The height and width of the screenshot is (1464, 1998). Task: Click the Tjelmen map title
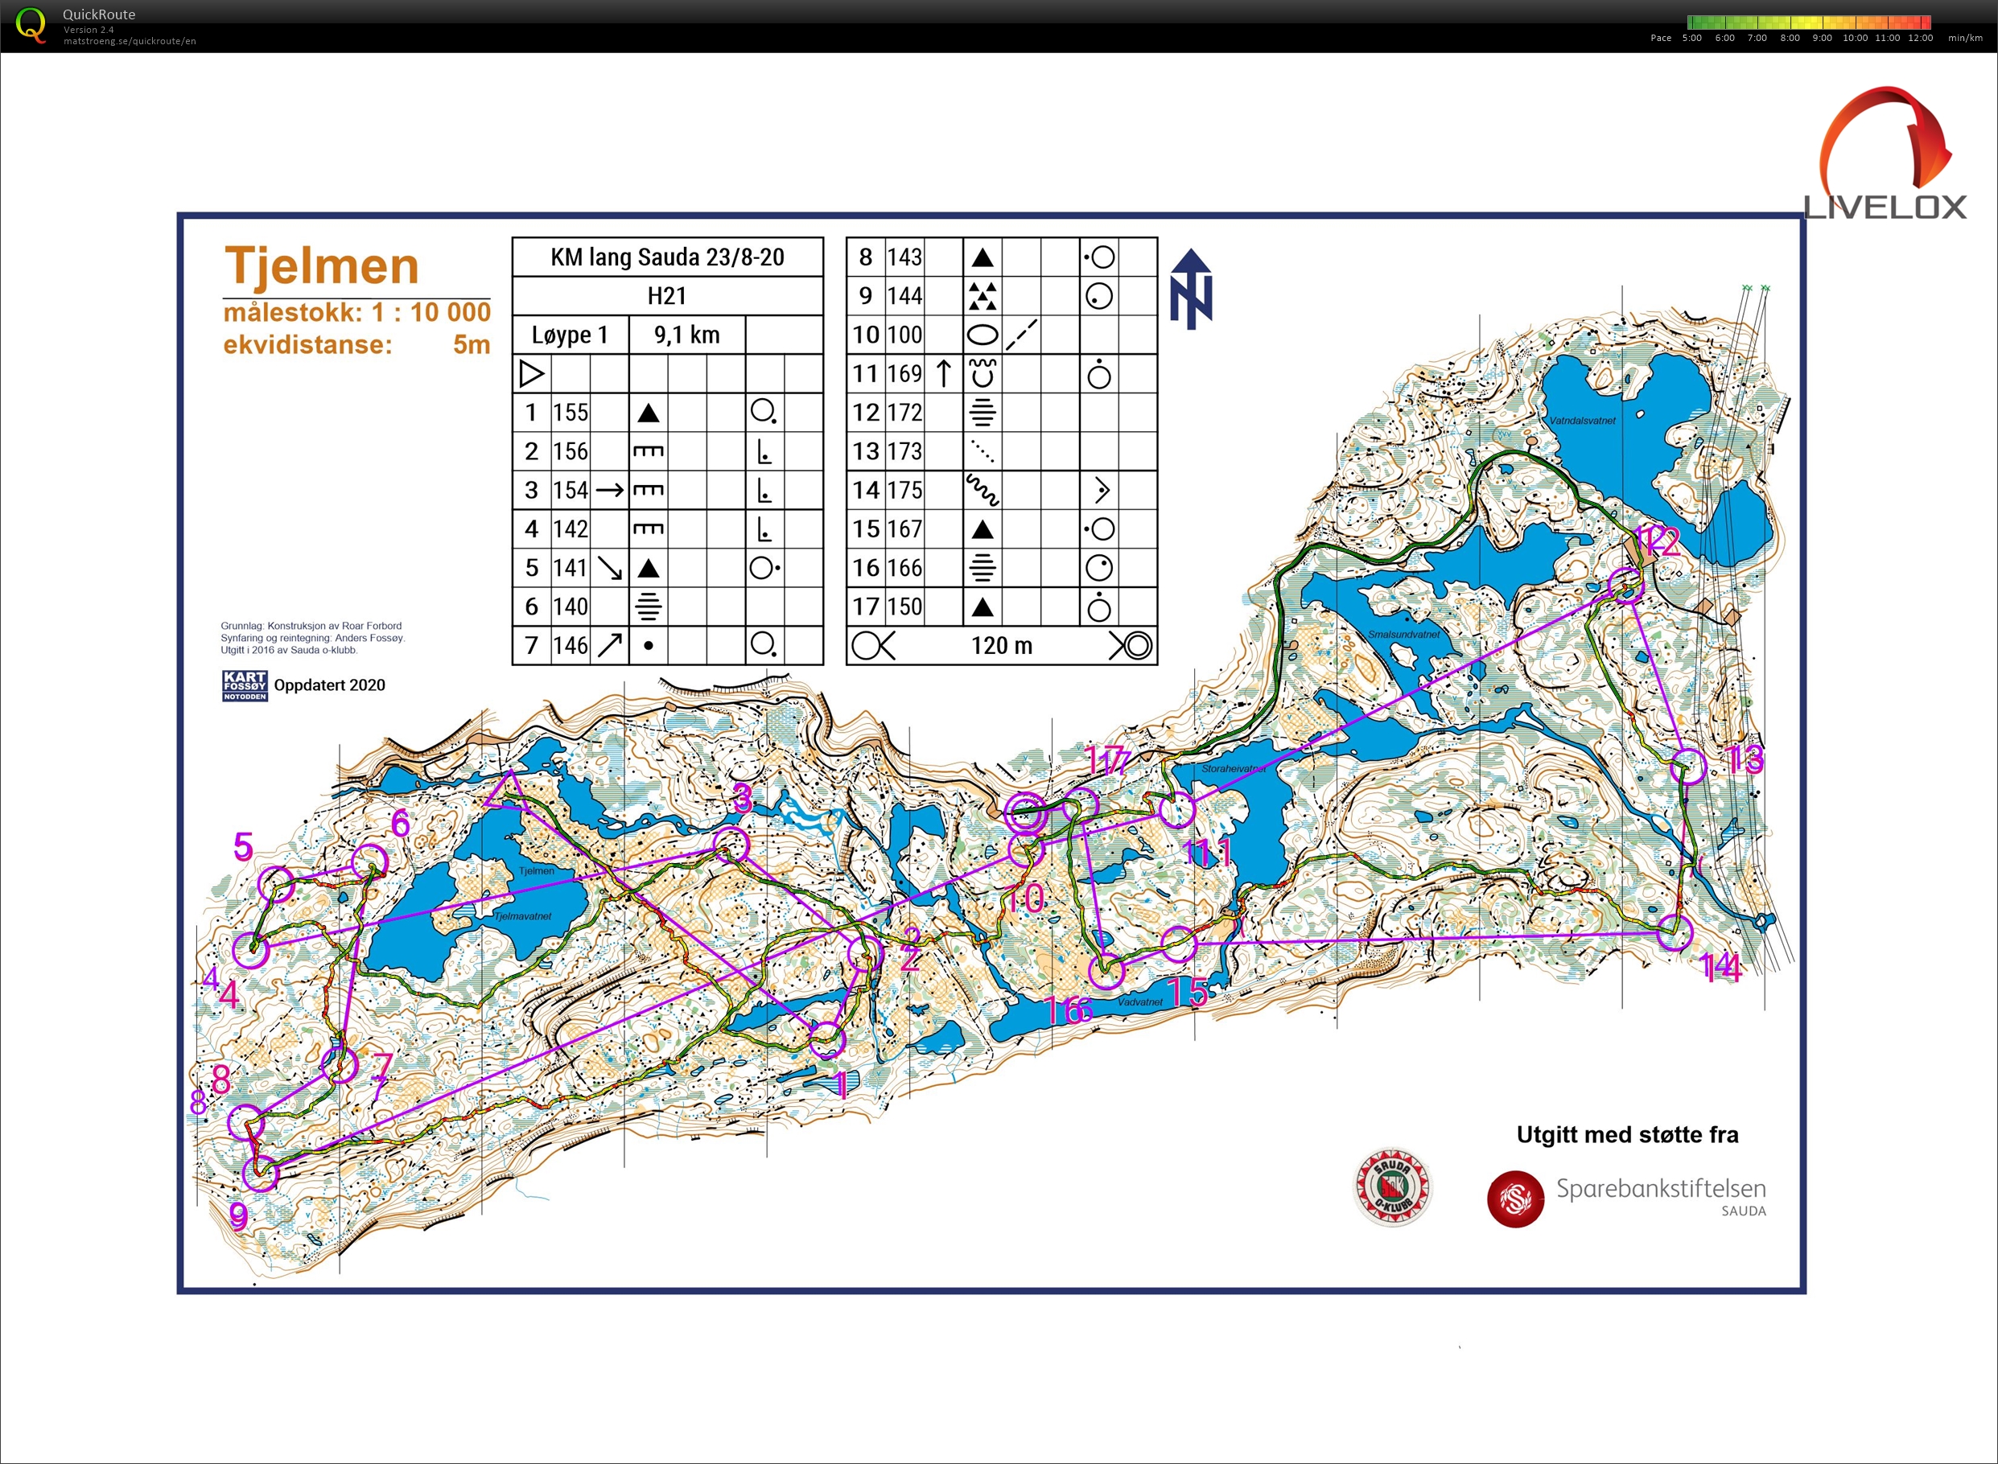[x=322, y=265]
